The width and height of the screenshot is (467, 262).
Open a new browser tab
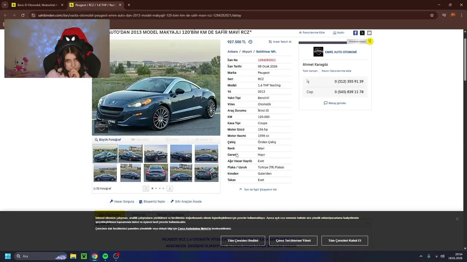(x=129, y=5)
